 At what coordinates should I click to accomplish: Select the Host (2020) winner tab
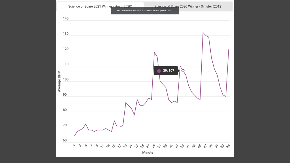click(100, 6)
